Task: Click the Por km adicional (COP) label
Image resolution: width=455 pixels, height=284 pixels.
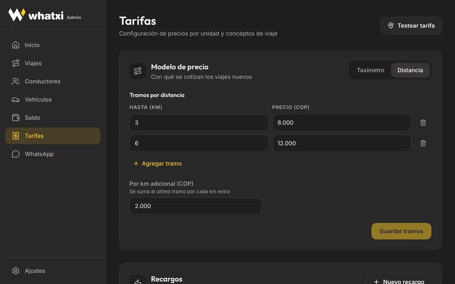Action: [x=161, y=184]
